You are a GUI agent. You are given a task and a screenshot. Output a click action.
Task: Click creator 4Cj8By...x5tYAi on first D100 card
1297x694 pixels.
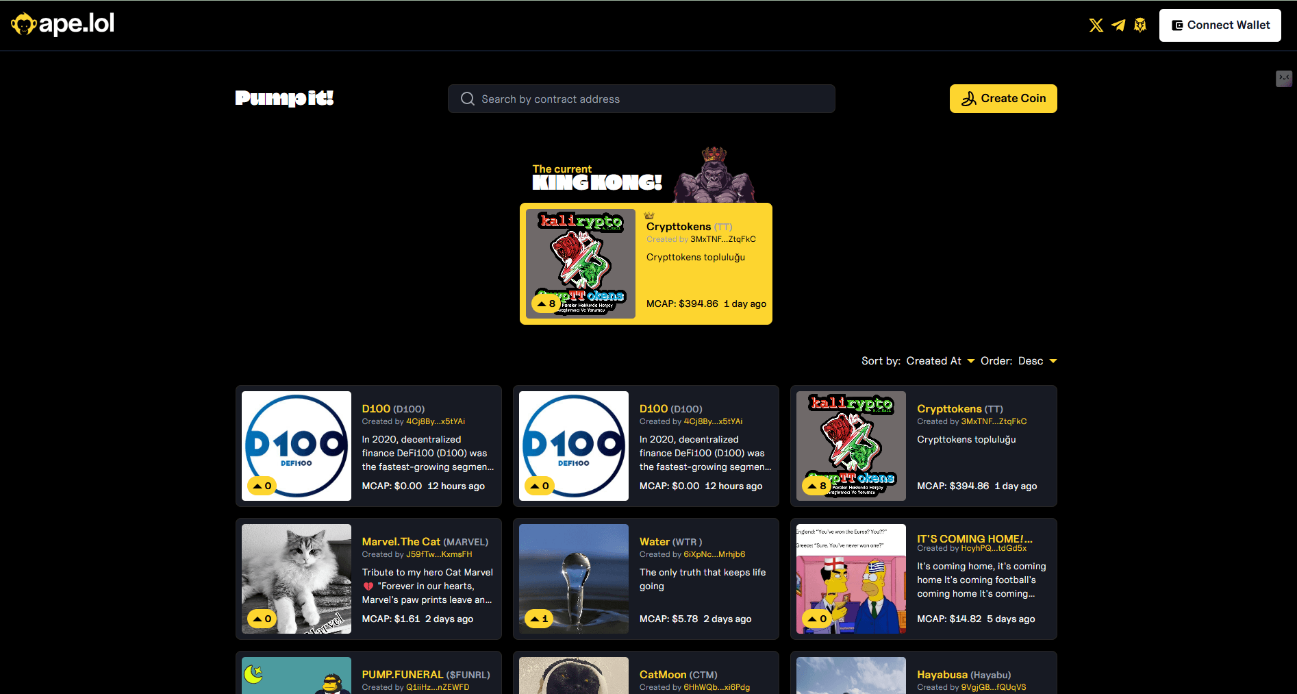pyautogui.click(x=436, y=421)
